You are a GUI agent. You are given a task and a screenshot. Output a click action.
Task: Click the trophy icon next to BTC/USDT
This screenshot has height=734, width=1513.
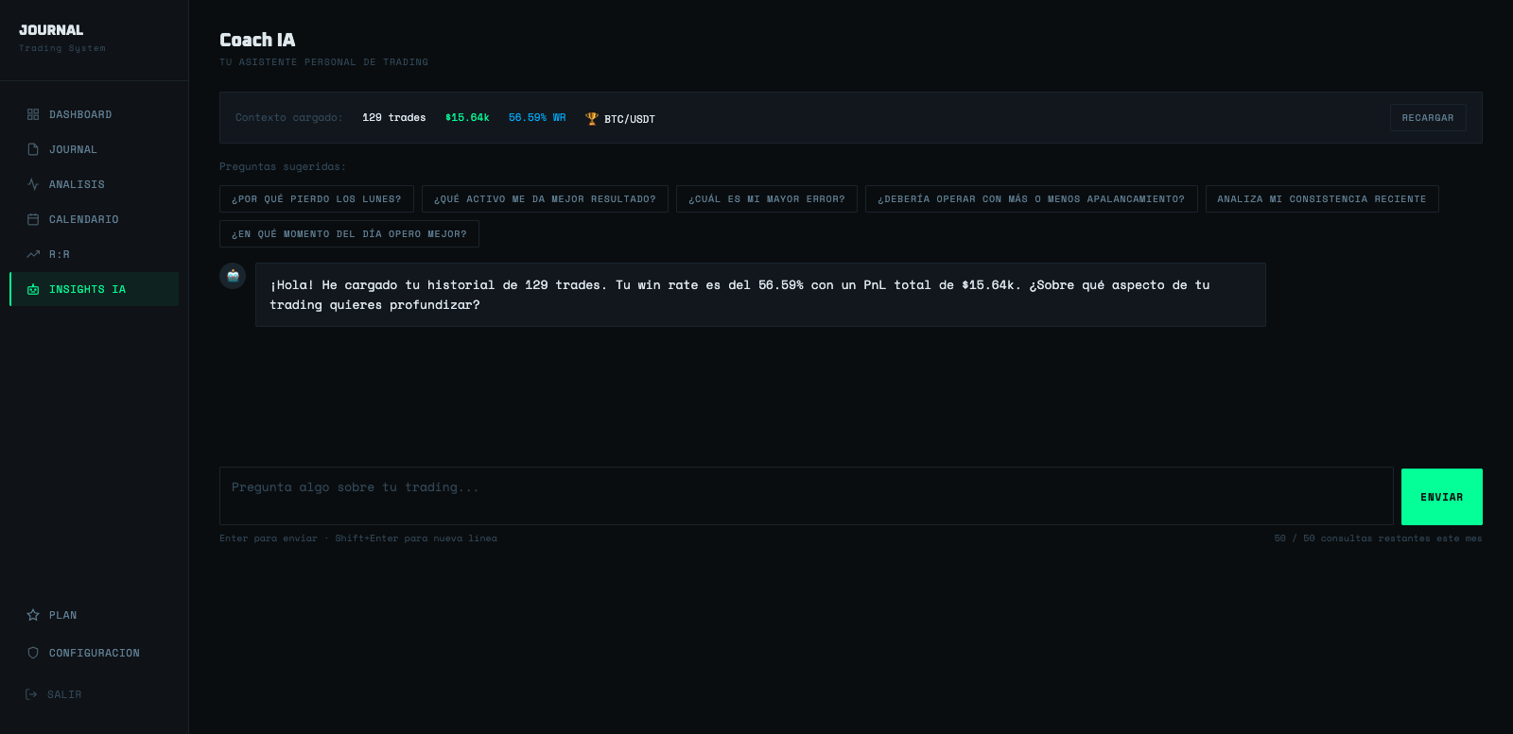tap(592, 118)
